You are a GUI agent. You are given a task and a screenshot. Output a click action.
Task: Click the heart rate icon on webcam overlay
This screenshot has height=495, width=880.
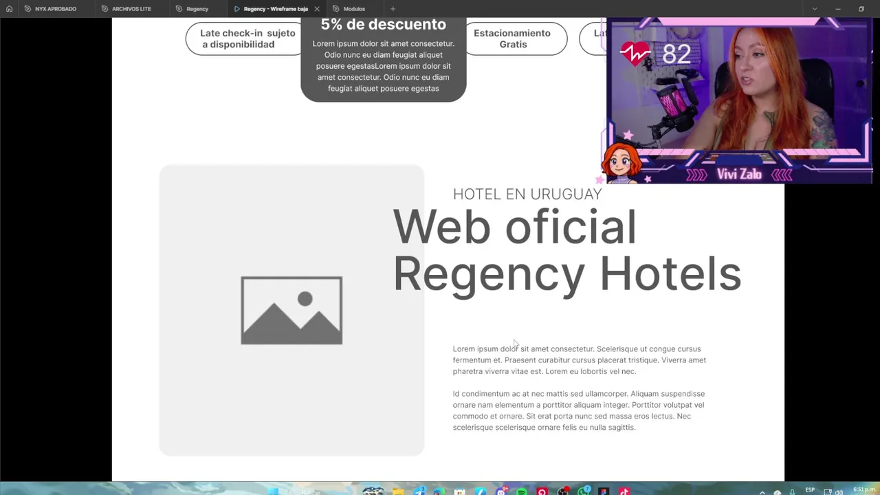(635, 53)
